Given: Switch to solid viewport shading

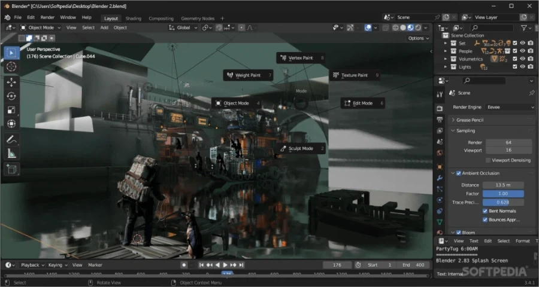Looking at the screenshot, I should click(403, 28).
